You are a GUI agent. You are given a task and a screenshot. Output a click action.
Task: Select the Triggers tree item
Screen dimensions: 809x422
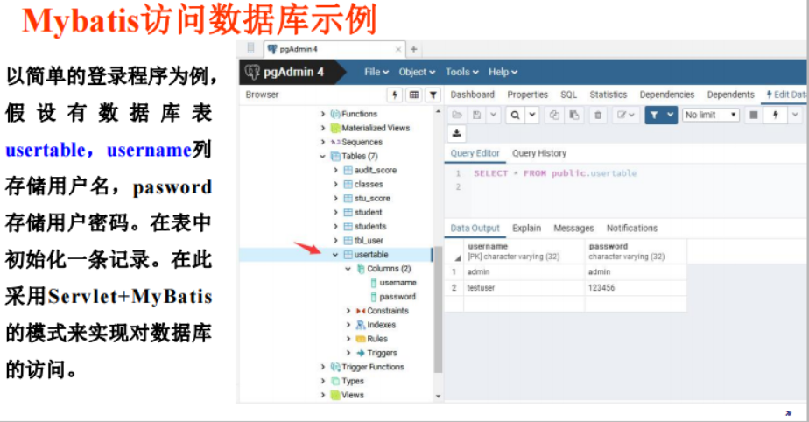pos(382,353)
